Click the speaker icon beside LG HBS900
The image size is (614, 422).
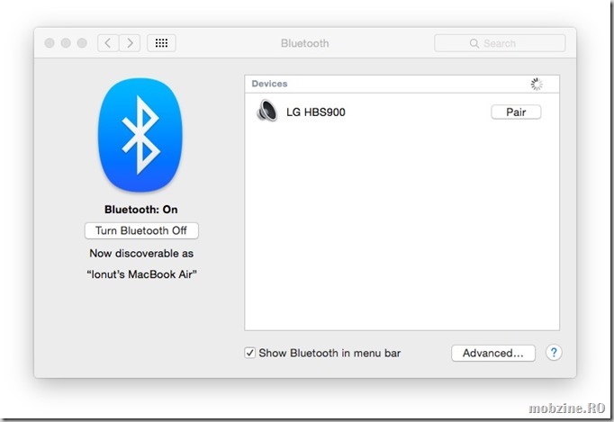[x=266, y=112]
